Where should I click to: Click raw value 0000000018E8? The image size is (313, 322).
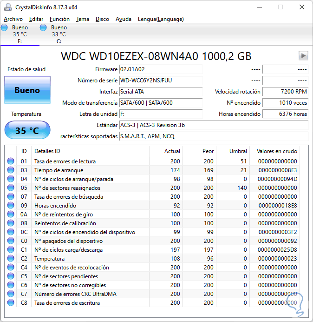[278, 206]
